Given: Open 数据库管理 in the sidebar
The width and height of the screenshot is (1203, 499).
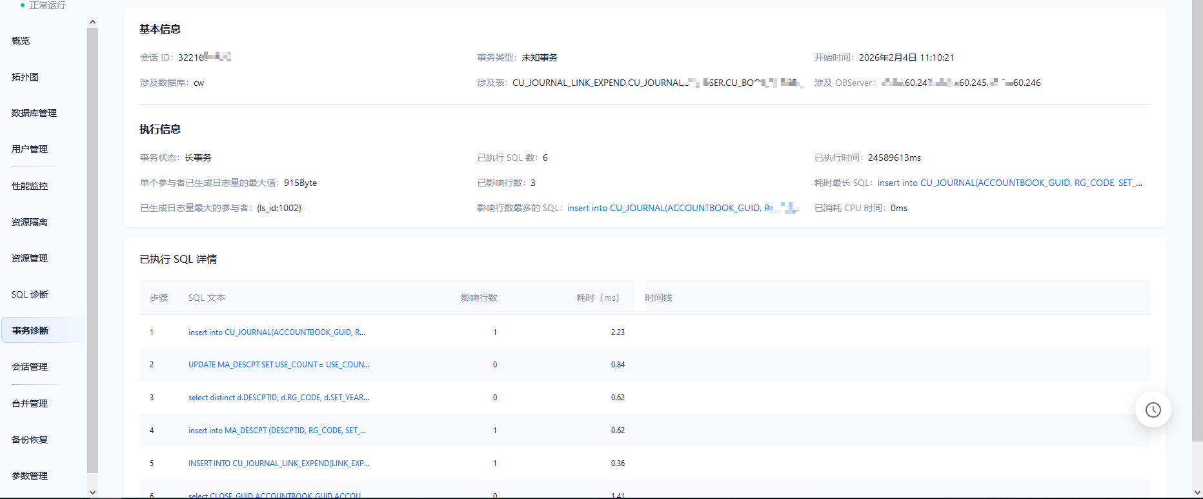Looking at the screenshot, I should (x=34, y=113).
